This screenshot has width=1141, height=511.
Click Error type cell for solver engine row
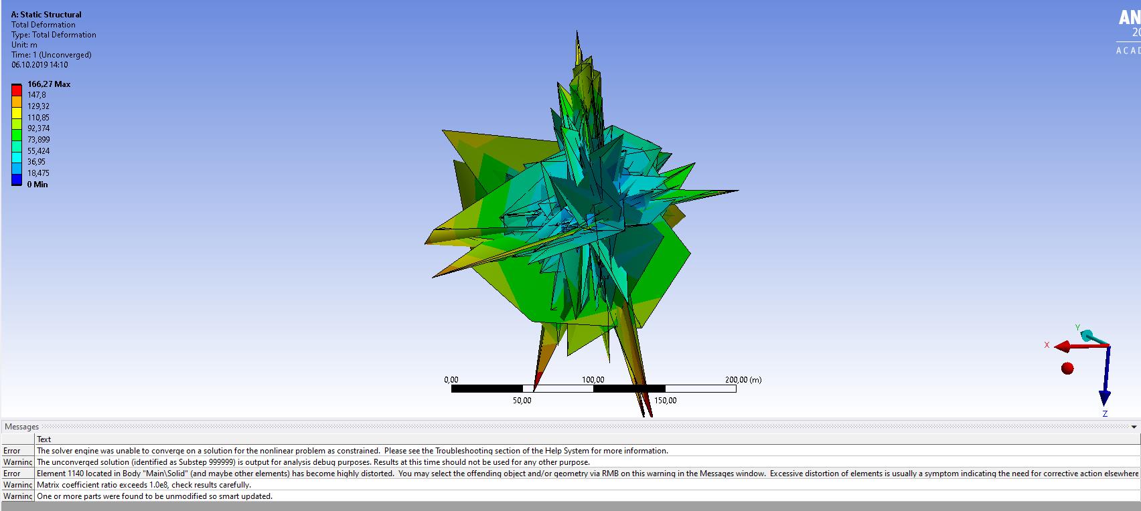(x=17, y=451)
